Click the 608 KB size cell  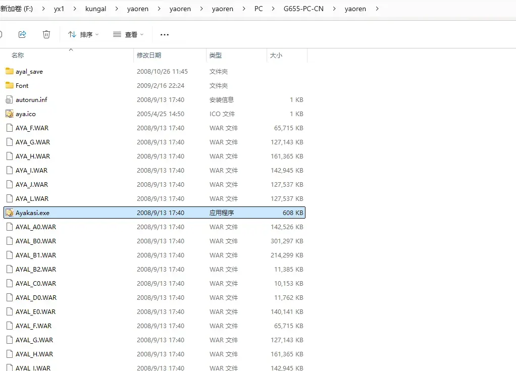coord(293,213)
